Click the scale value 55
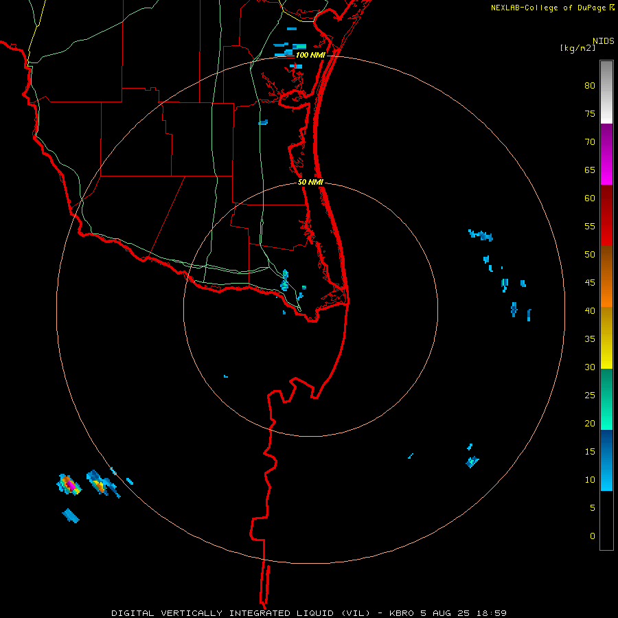618x618 pixels. pyautogui.click(x=590, y=226)
